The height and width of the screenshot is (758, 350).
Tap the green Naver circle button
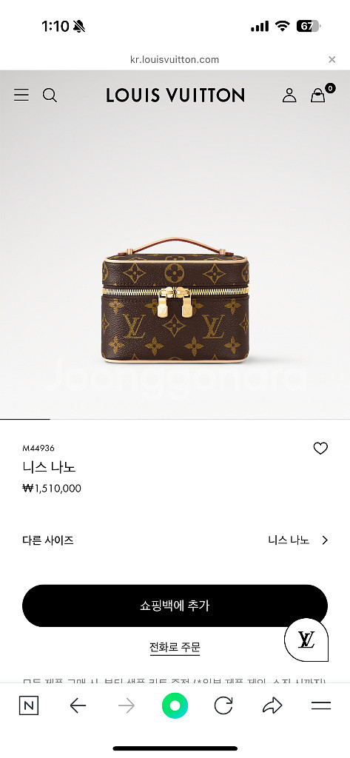tap(175, 705)
